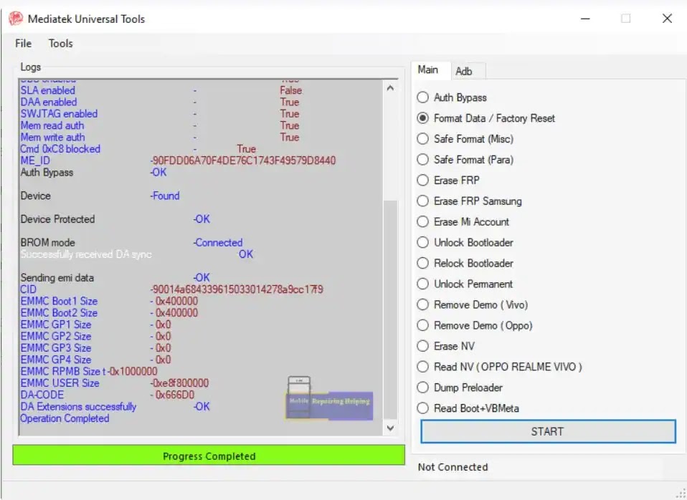Open the File menu
The image size is (687, 500).
(23, 44)
